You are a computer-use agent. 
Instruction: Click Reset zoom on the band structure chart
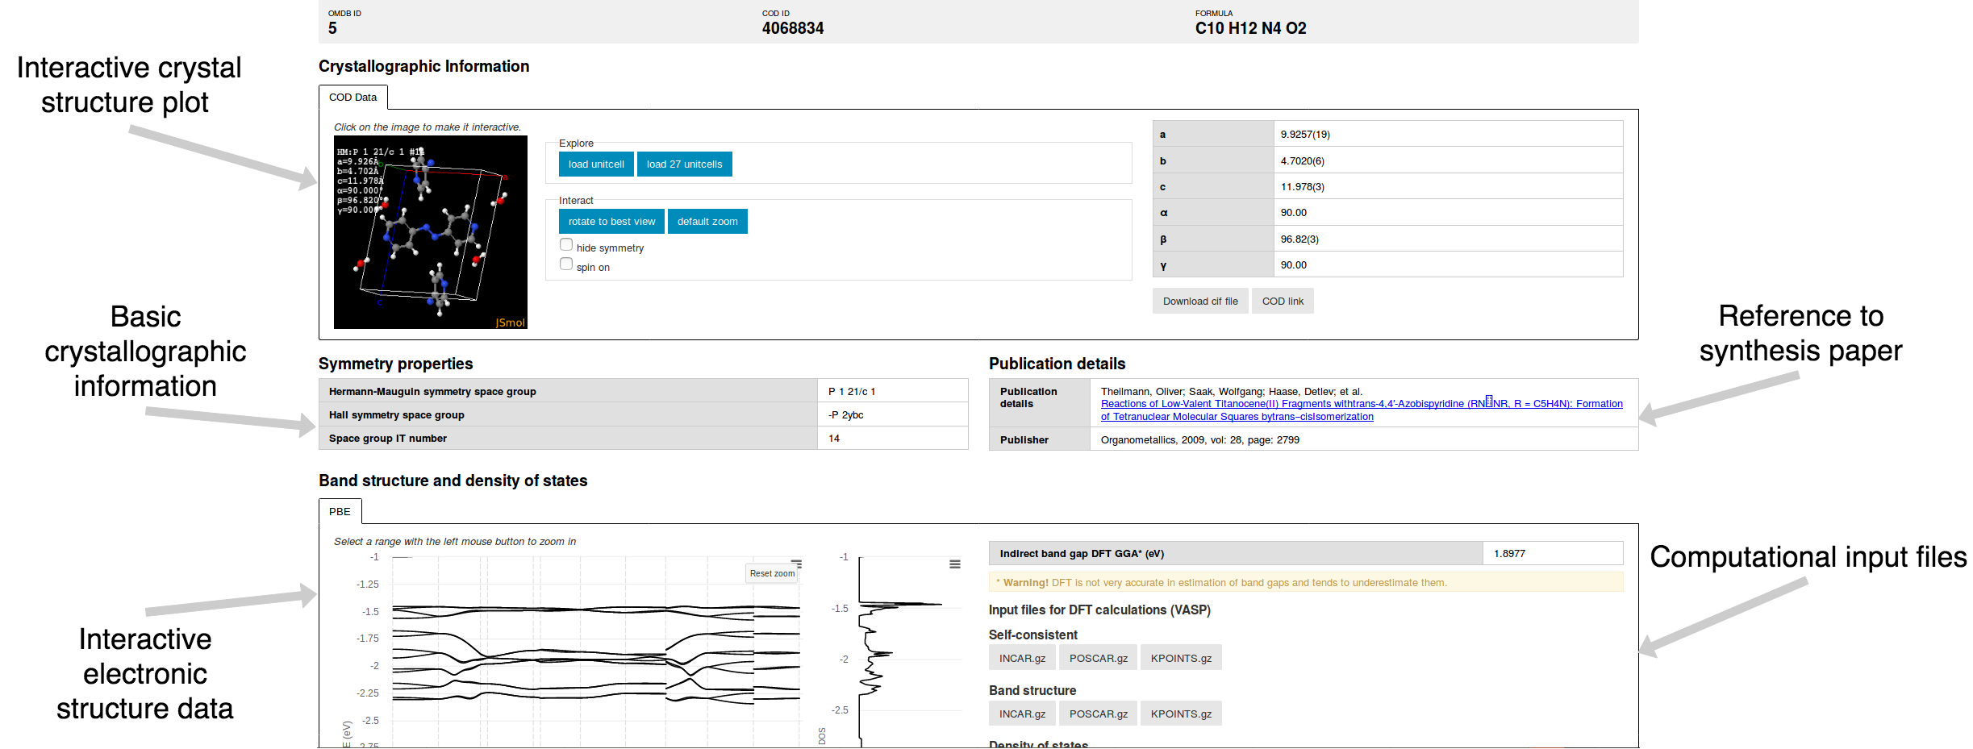pos(772,574)
